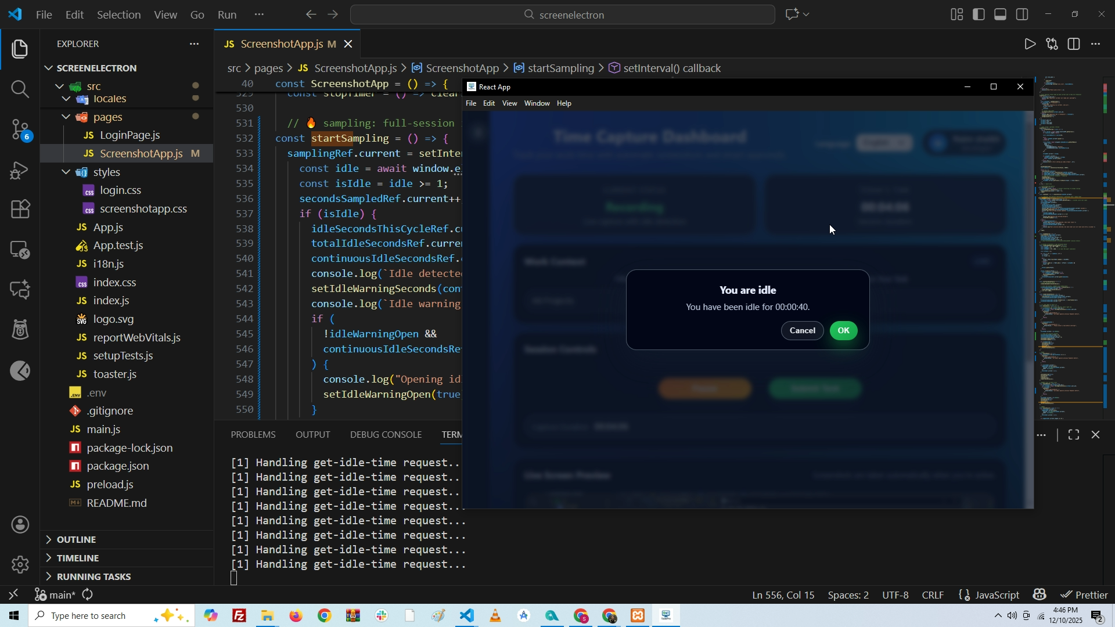Click the screenelectron command search box
The width and height of the screenshot is (1115, 627).
562,15
